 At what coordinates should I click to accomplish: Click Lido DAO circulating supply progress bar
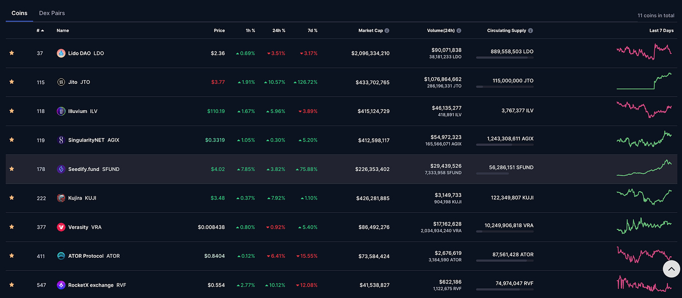(x=505, y=58)
